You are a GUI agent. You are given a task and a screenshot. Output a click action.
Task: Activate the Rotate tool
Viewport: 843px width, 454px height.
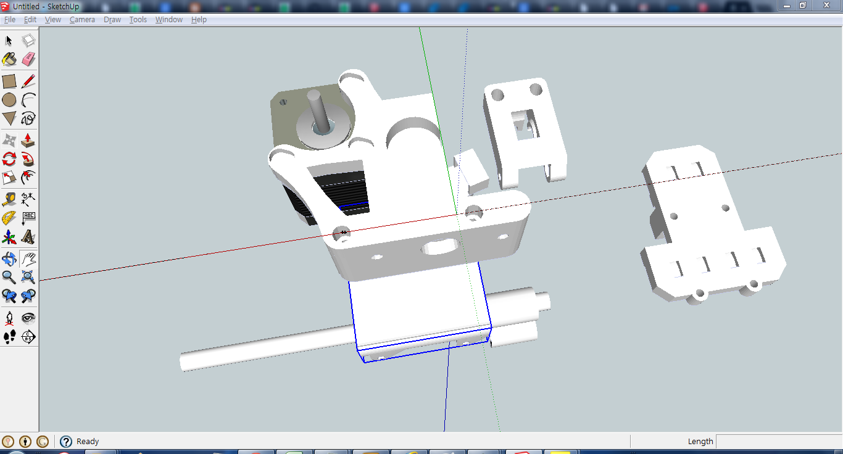pos(9,159)
